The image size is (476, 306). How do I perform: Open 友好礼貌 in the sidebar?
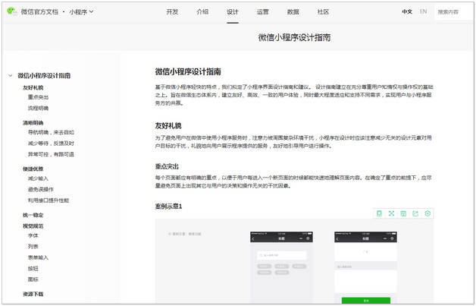[x=33, y=87]
